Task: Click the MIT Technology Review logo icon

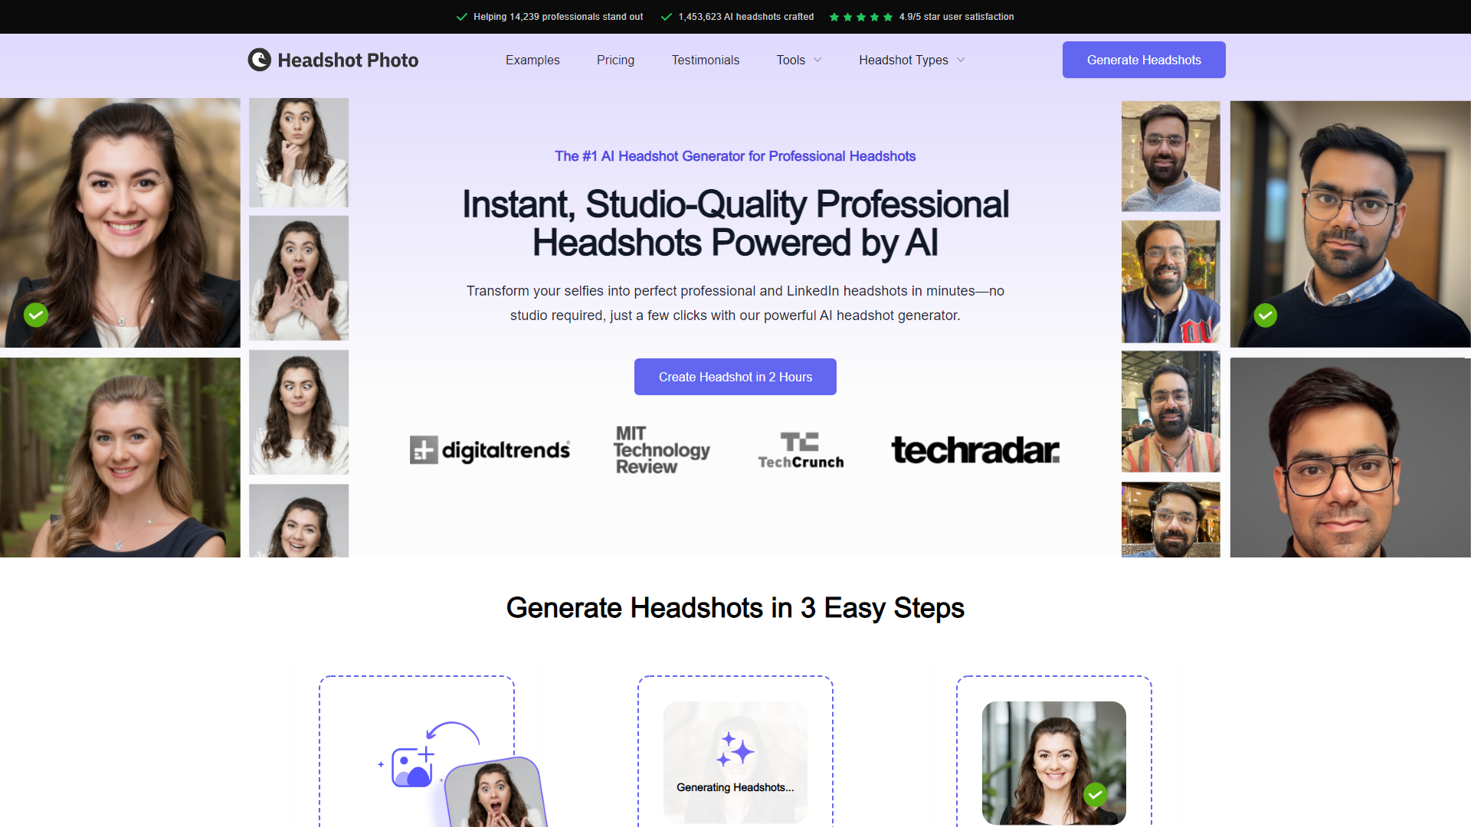Action: (x=660, y=450)
